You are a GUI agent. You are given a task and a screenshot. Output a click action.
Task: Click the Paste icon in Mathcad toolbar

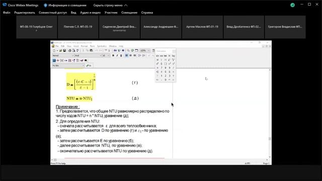(91, 50)
